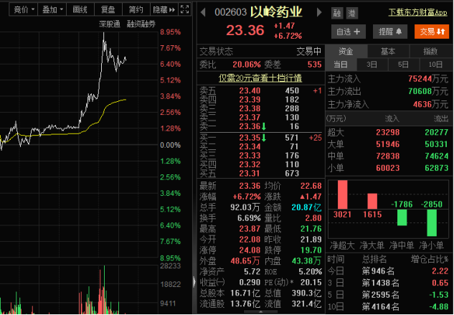Screen dimensions: 454x315
Task: Click the 买五 price 23.31
Action: [x=250, y=174]
